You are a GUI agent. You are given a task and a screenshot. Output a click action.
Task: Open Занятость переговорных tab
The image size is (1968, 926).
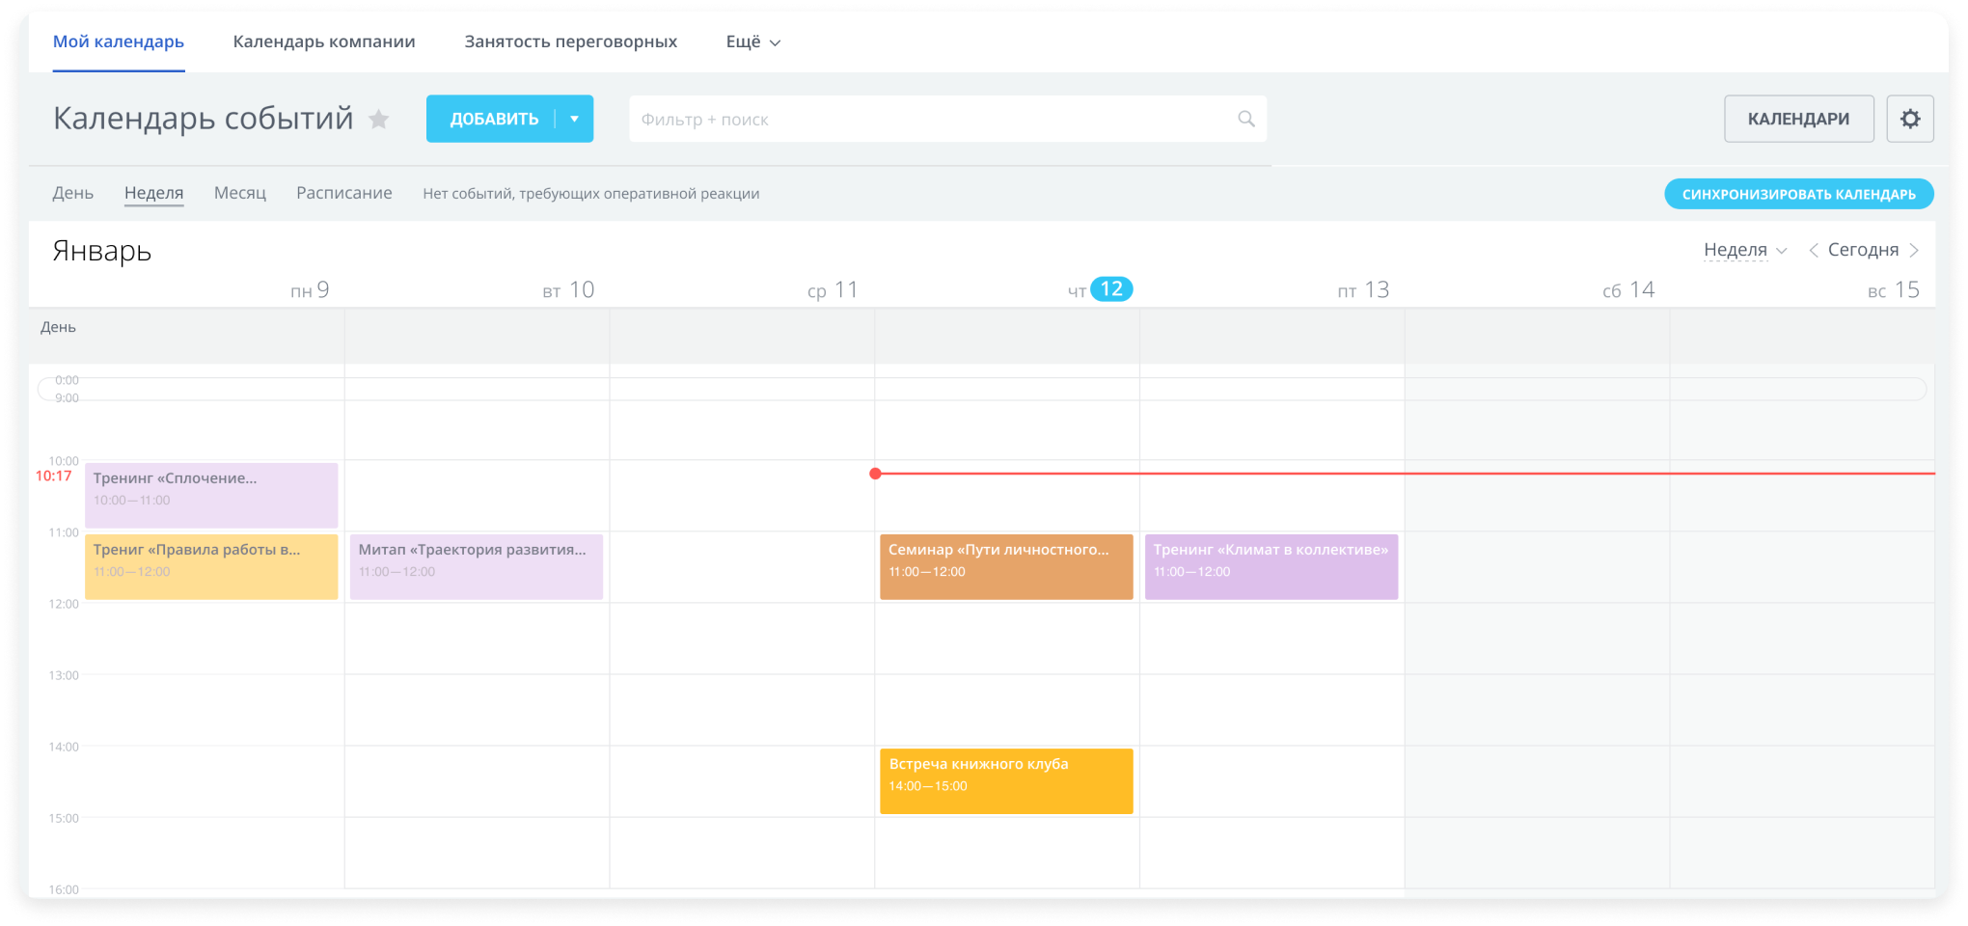pos(571,41)
